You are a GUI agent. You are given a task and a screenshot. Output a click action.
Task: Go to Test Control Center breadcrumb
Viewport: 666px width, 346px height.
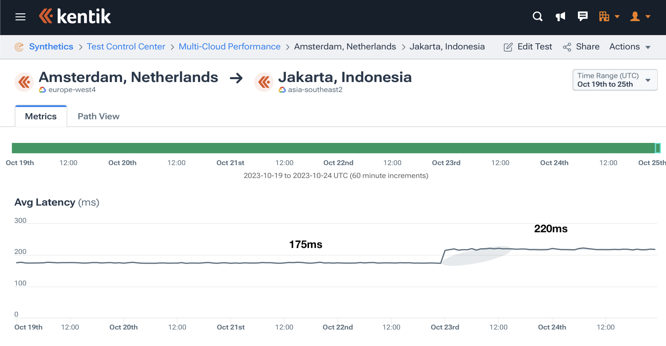click(x=126, y=47)
